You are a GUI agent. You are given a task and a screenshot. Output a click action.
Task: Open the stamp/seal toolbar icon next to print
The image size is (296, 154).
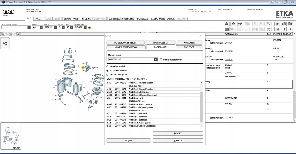pos(233,24)
